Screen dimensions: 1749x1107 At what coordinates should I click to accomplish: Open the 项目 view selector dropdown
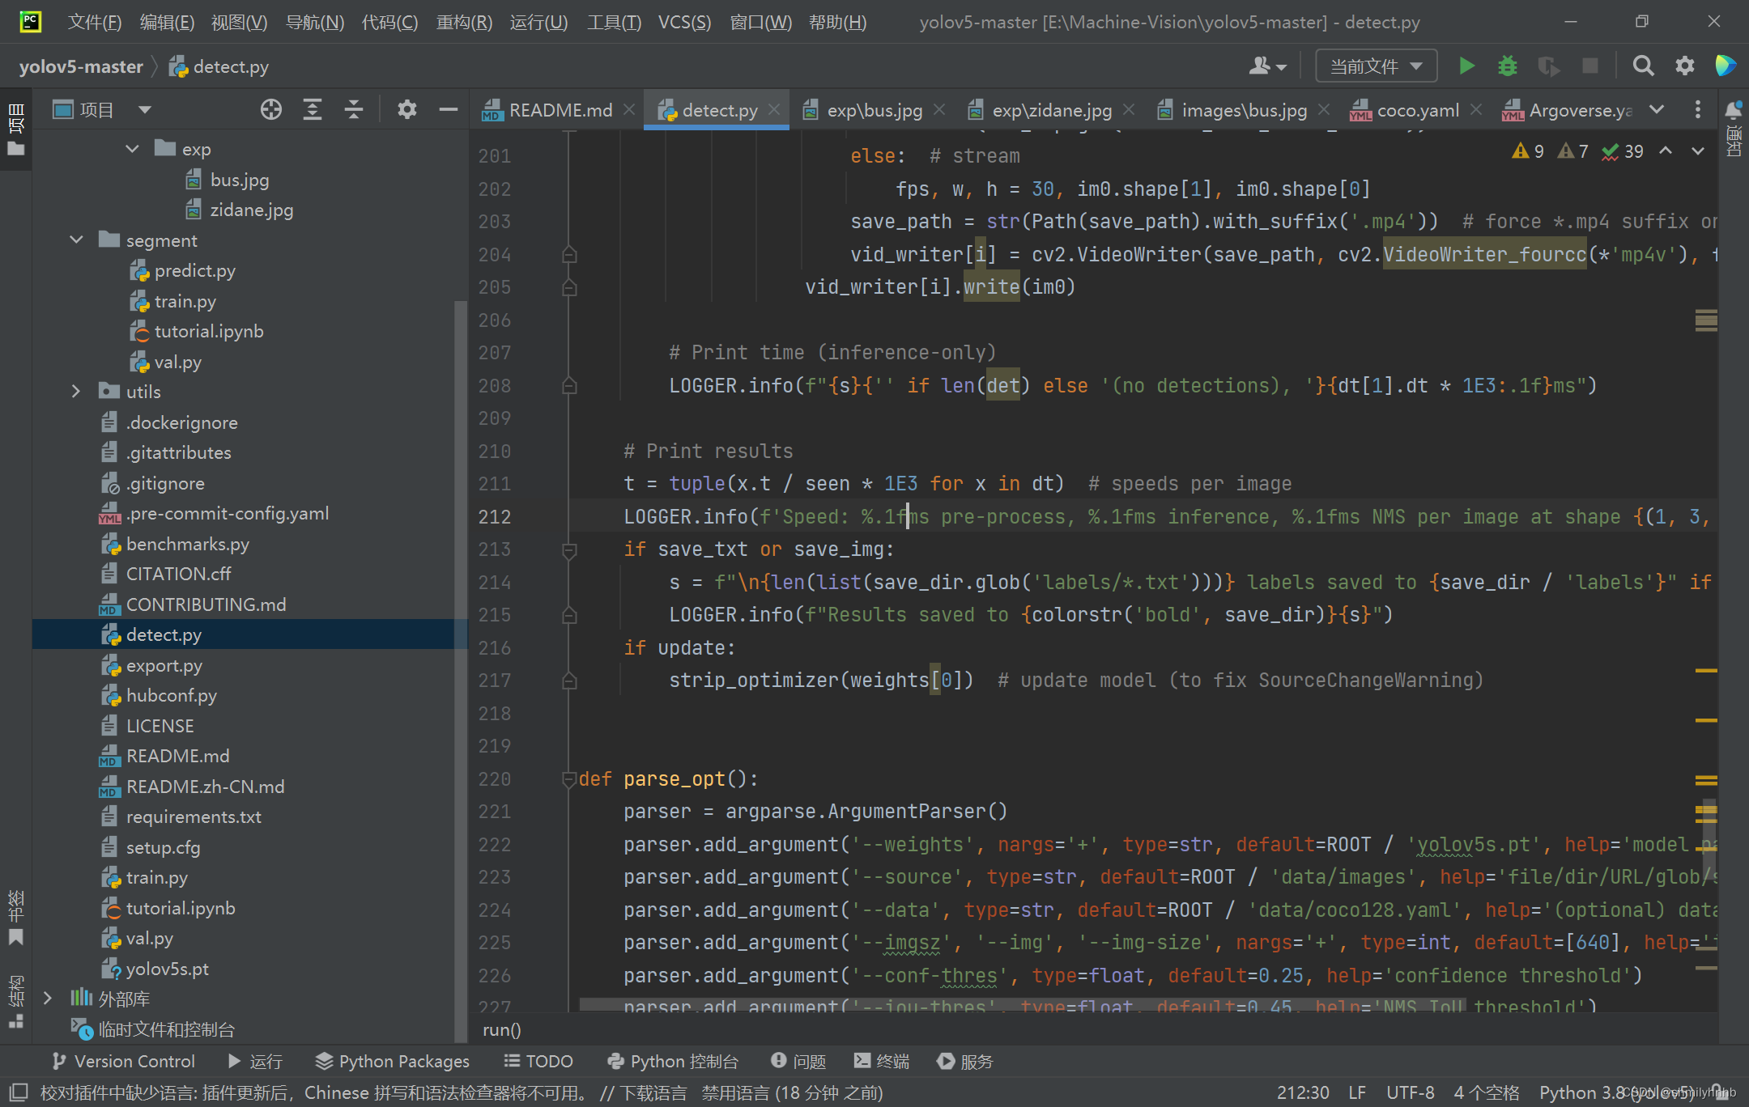point(102,109)
